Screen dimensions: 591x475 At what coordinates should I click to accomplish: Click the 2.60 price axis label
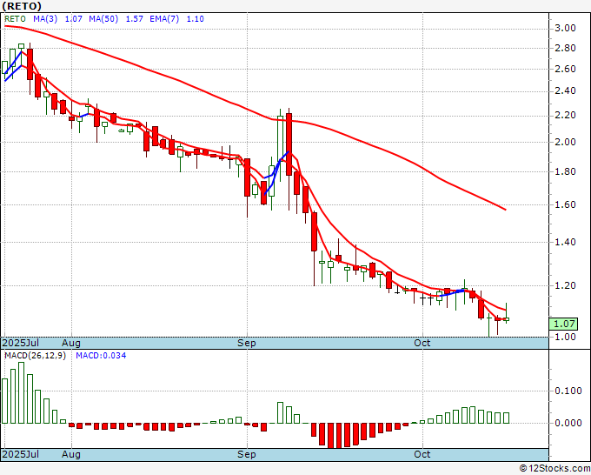pos(565,69)
